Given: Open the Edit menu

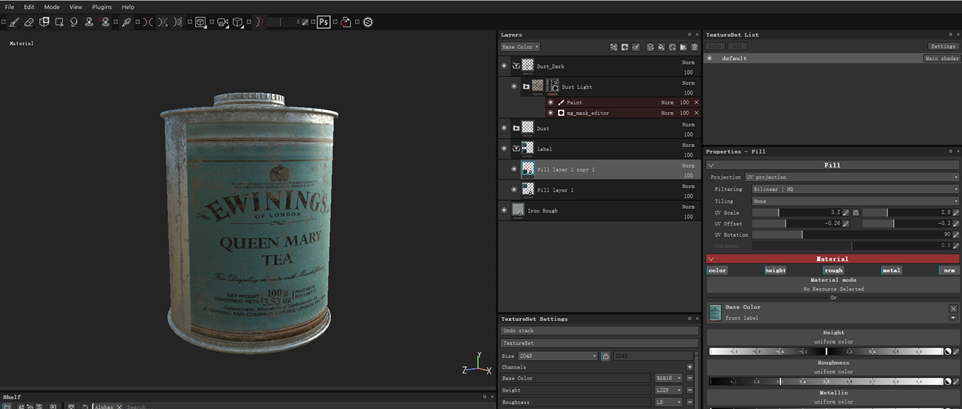Looking at the screenshot, I should [29, 7].
